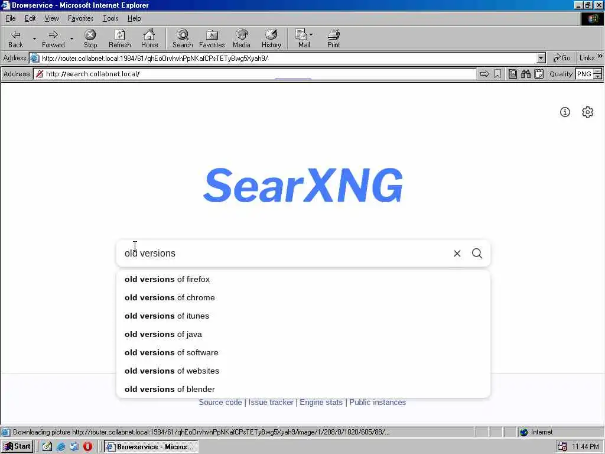Open the Mail button dropdown arrow
605x454 pixels.
coord(311,35)
